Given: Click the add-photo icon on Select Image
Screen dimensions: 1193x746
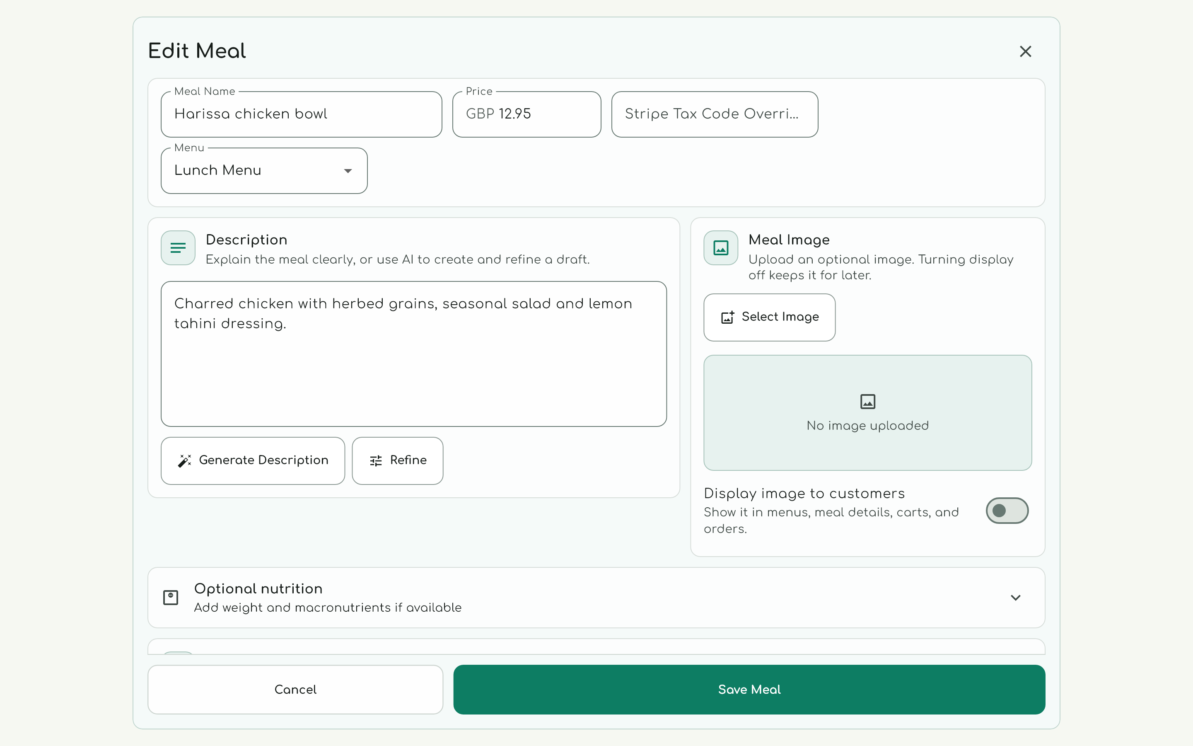Looking at the screenshot, I should tap(728, 317).
